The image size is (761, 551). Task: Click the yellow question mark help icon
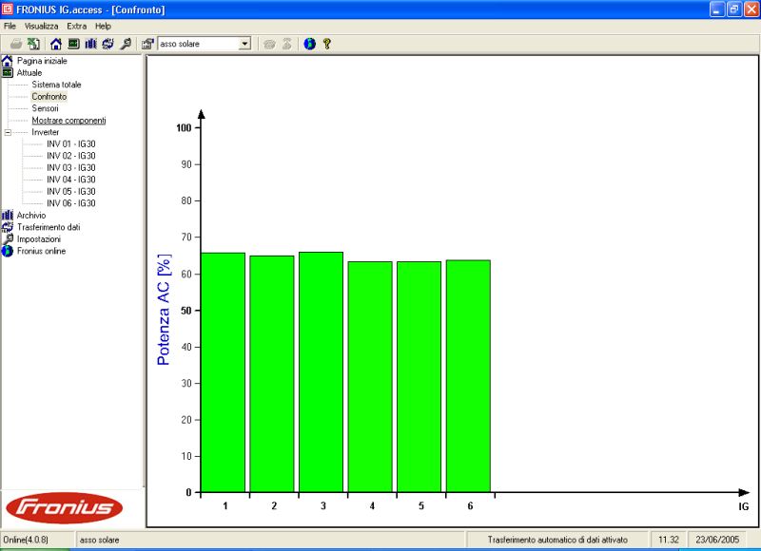(x=327, y=44)
